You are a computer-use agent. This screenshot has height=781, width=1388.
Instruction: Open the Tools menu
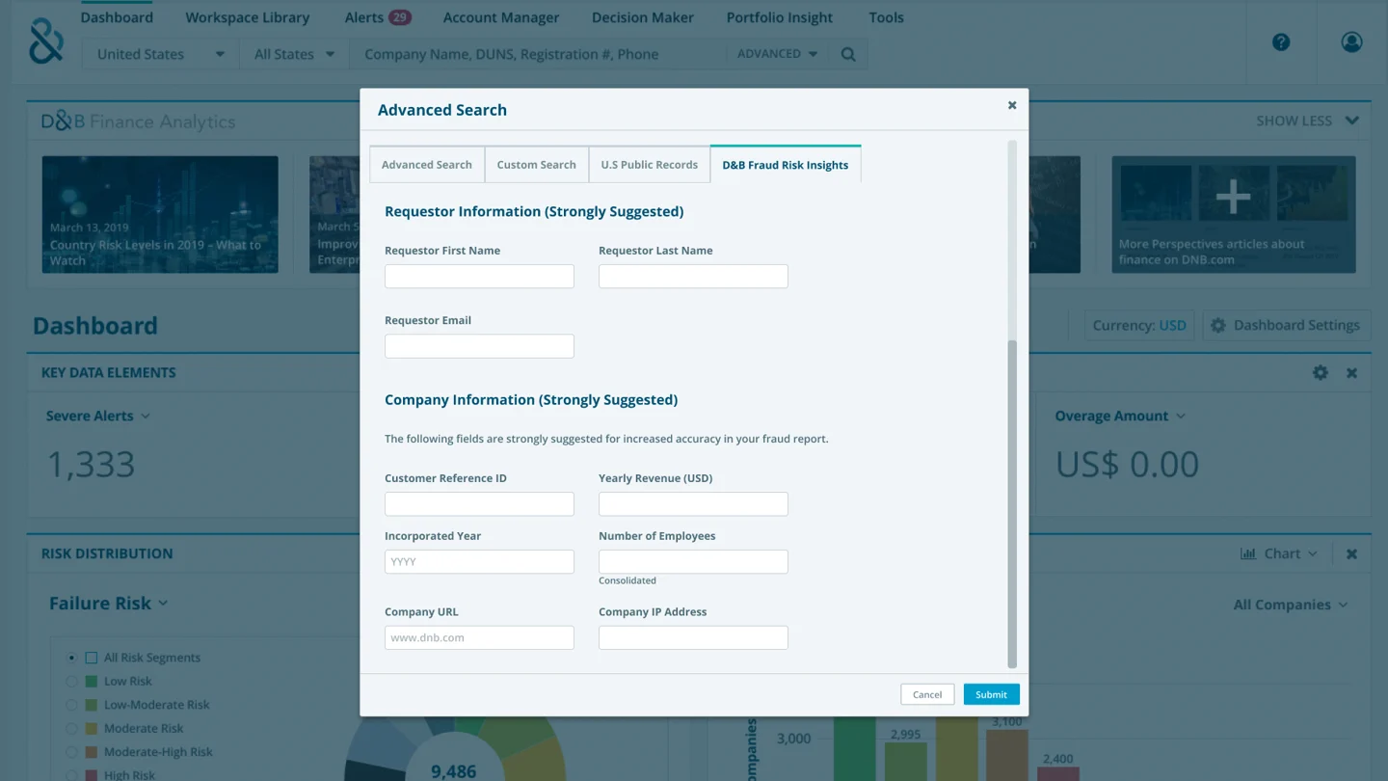886,17
